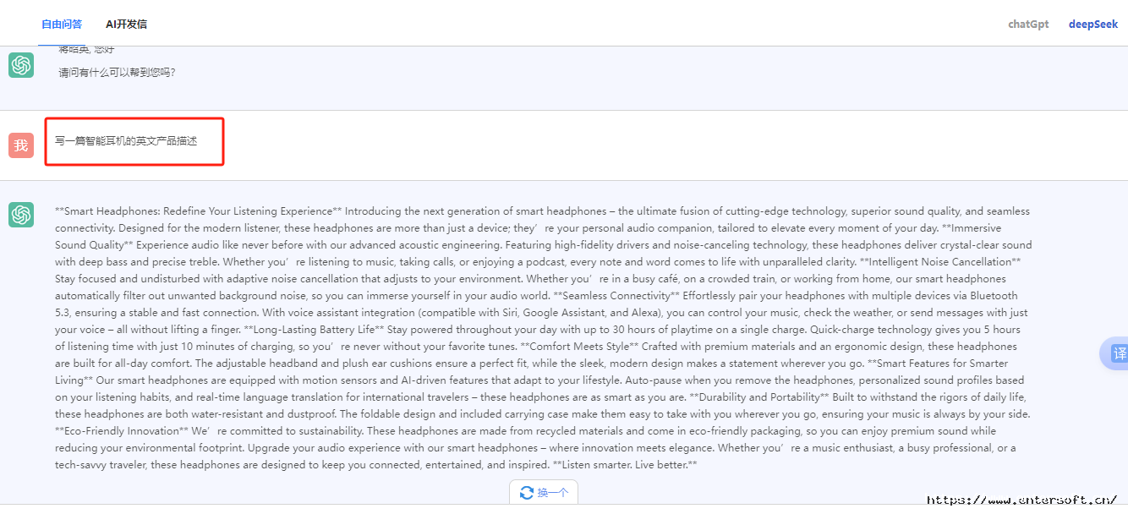Click the Listen smarter. Live better. closing line
Viewport: 1128px width, 525px height.
625,465
